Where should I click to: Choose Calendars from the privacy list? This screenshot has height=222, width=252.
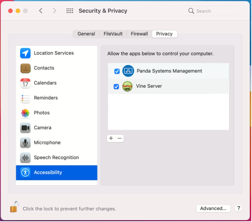(x=57, y=83)
